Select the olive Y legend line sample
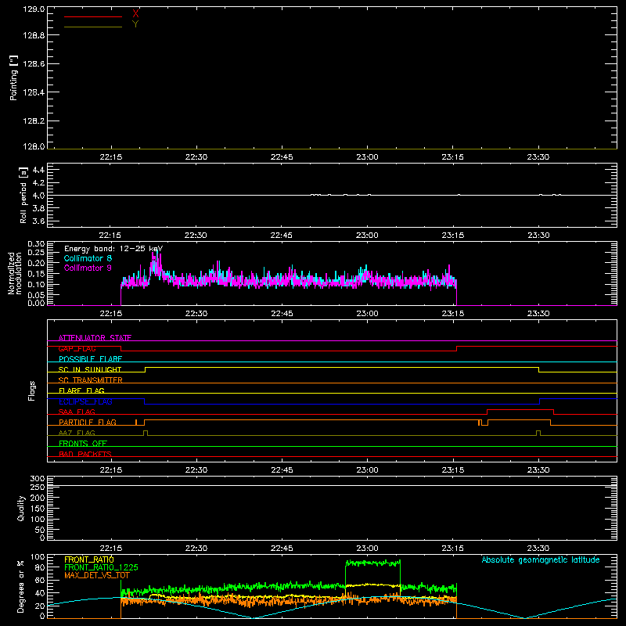Viewport: 626px width, 626px height. coord(93,27)
